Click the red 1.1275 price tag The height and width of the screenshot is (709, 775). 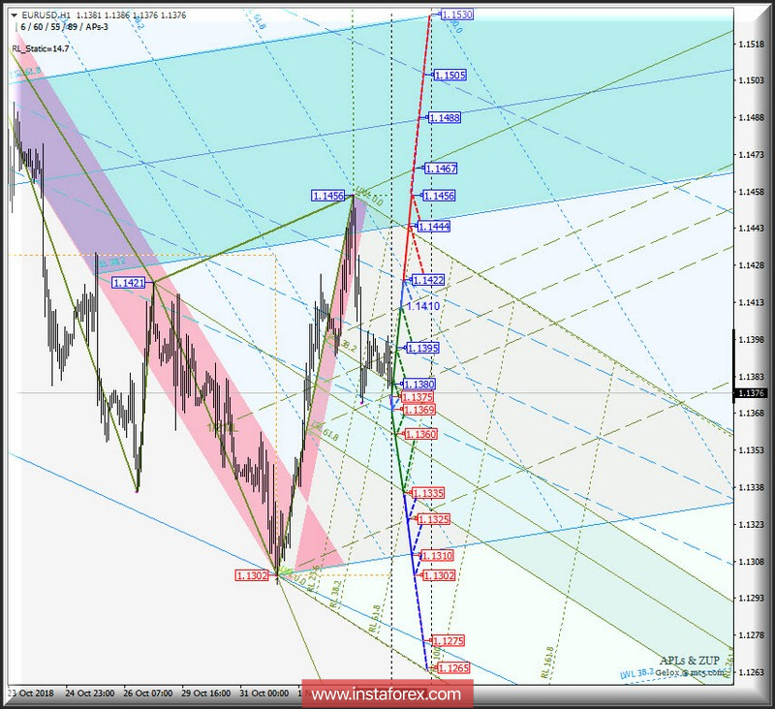[x=449, y=640]
